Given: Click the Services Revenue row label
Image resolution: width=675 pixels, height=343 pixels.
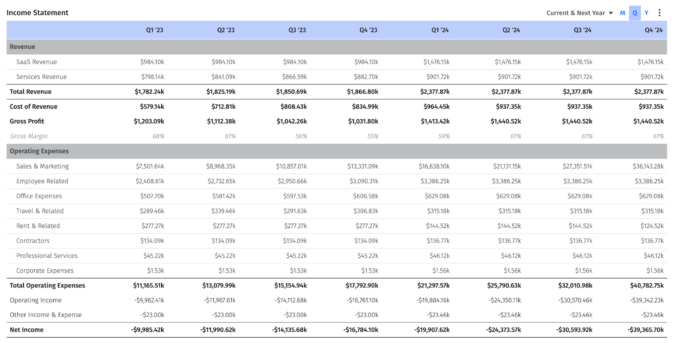Looking at the screenshot, I should (x=41, y=77).
